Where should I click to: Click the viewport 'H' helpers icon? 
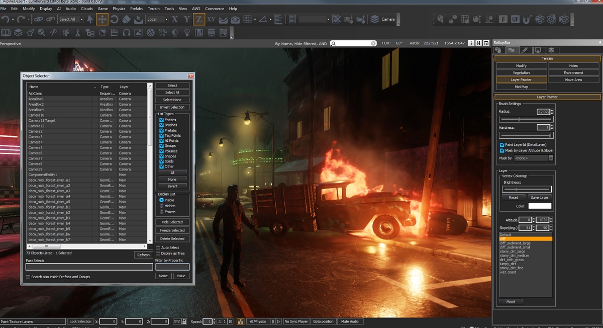(479, 43)
